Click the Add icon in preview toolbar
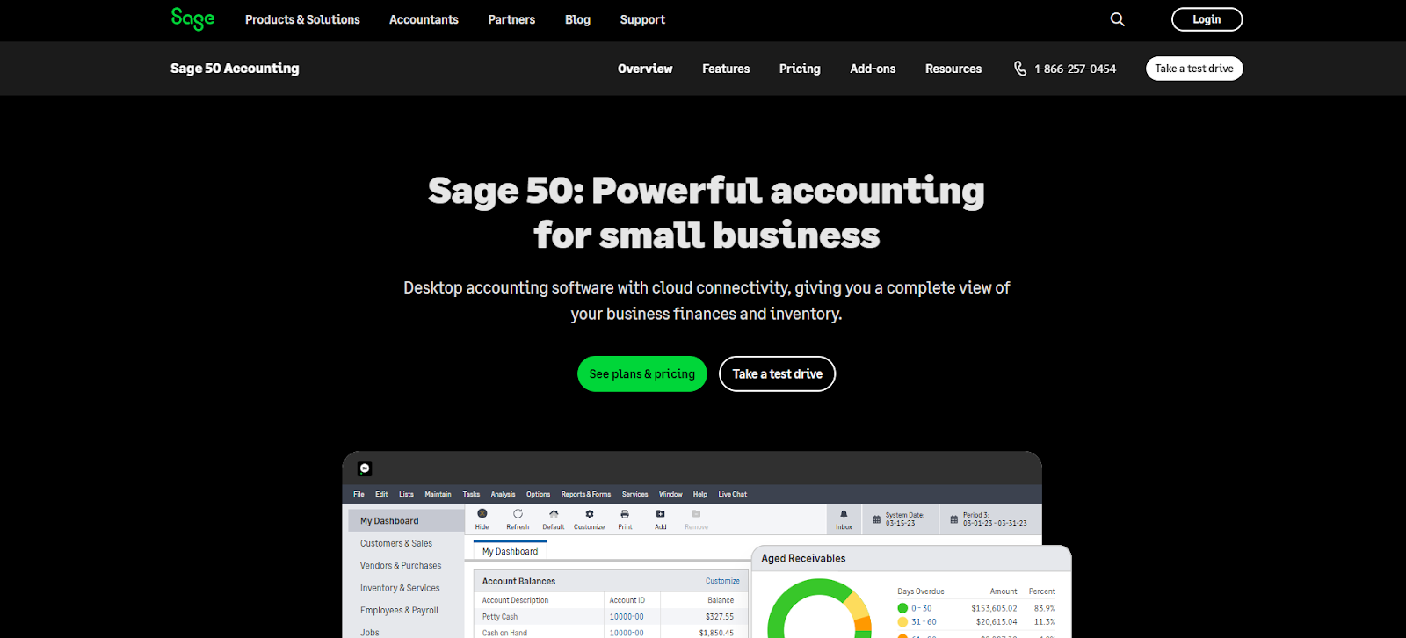Image resolution: width=1406 pixels, height=638 pixels. pos(661,514)
